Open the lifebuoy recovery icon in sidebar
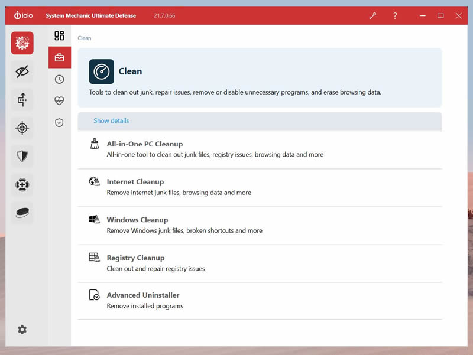The image size is (473, 355). [22, 184]
